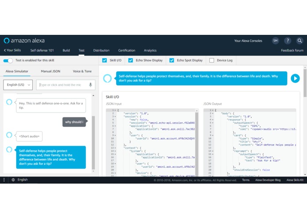Click the 'why should i' user message bubble
The width and height of the screenshot is (307, 218).
coord(74,122)
